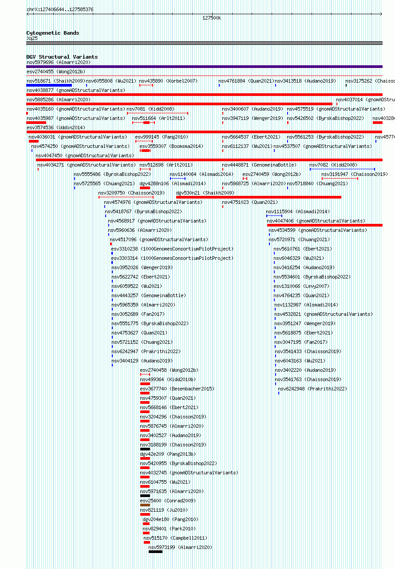This screenshot has height=569, width=395.
Task: Click nsv3947119 (Wenger2019) label
Action: 253,118
